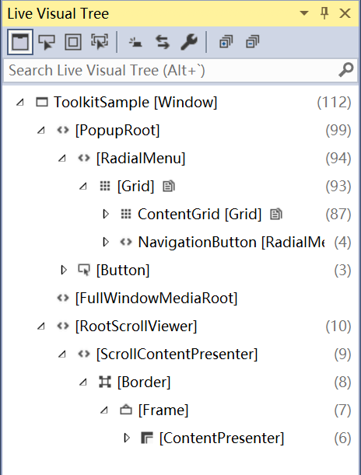Screen dimensions: 361x475
Task: Toggle show Just My XAML icon
Action: pos(163,42)
